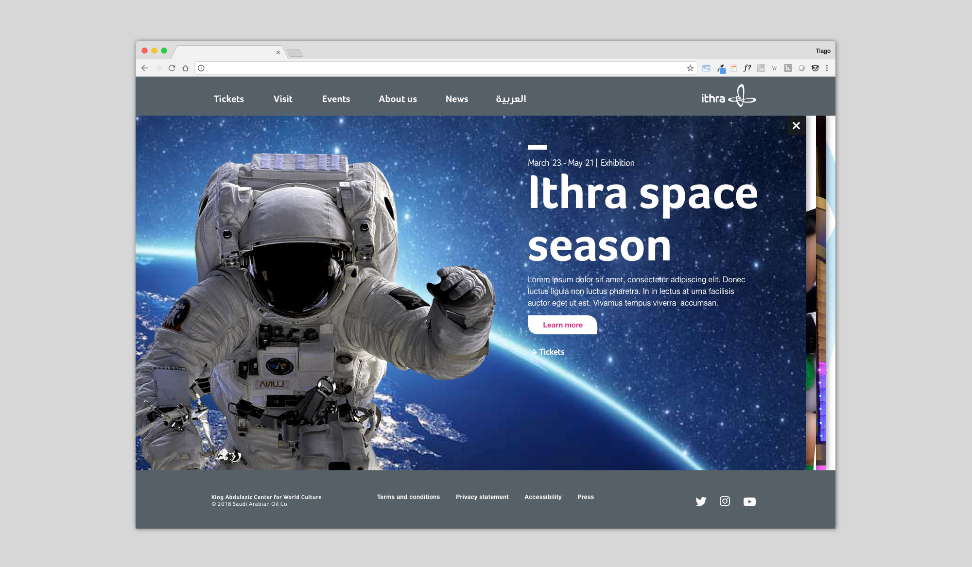Screen dimensions: 972x567
Task: Open Chrome's three-dot menu
Action: 827,68
